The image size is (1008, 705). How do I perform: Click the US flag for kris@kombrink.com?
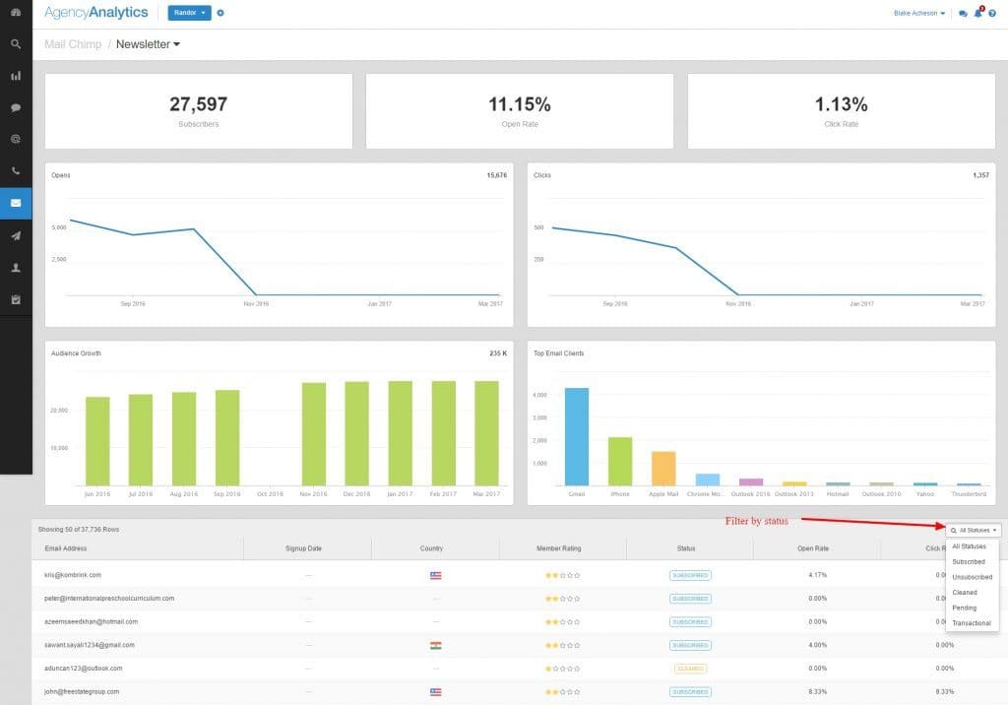[436, 576]
